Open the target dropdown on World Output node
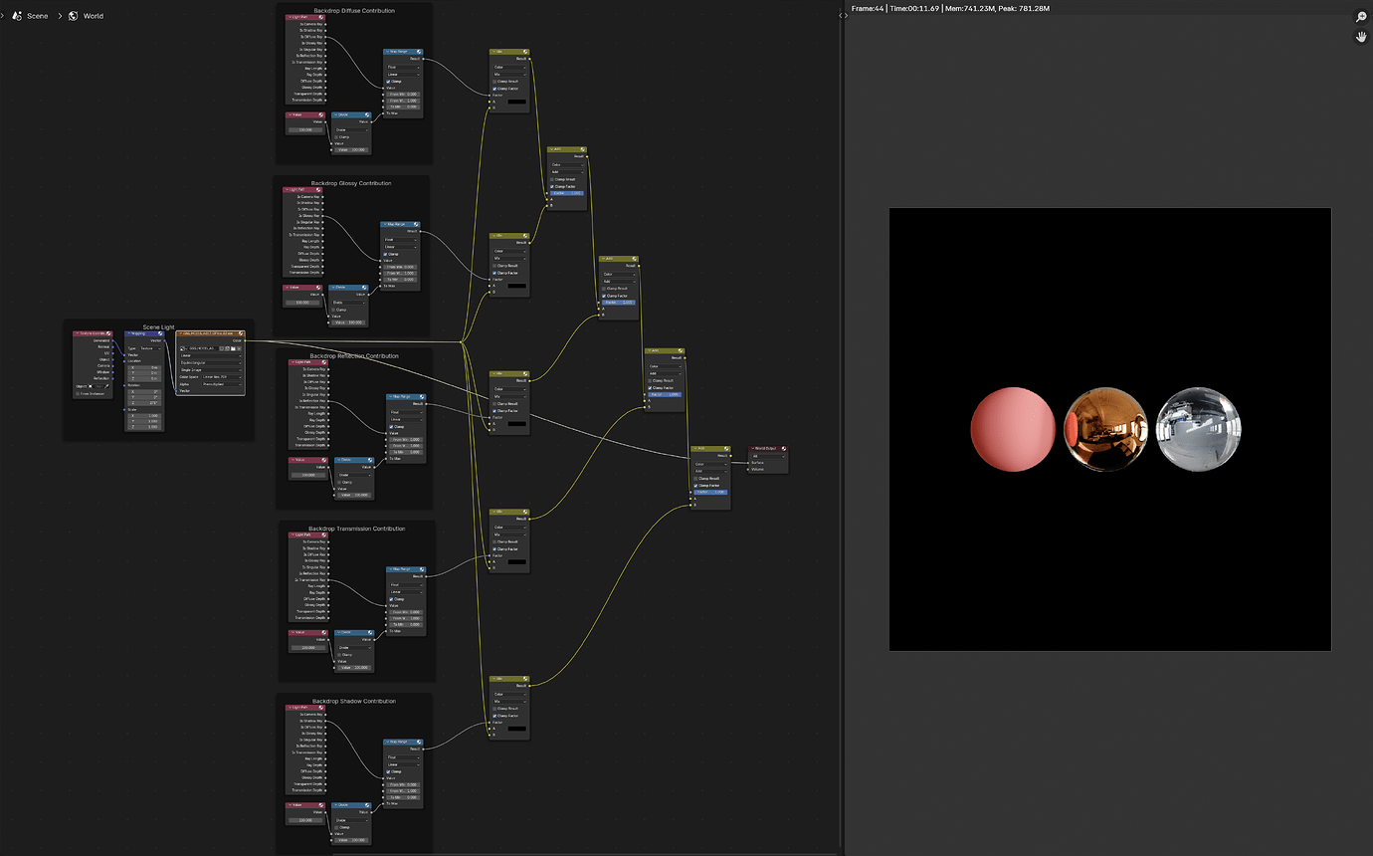 tap(768, 456)
